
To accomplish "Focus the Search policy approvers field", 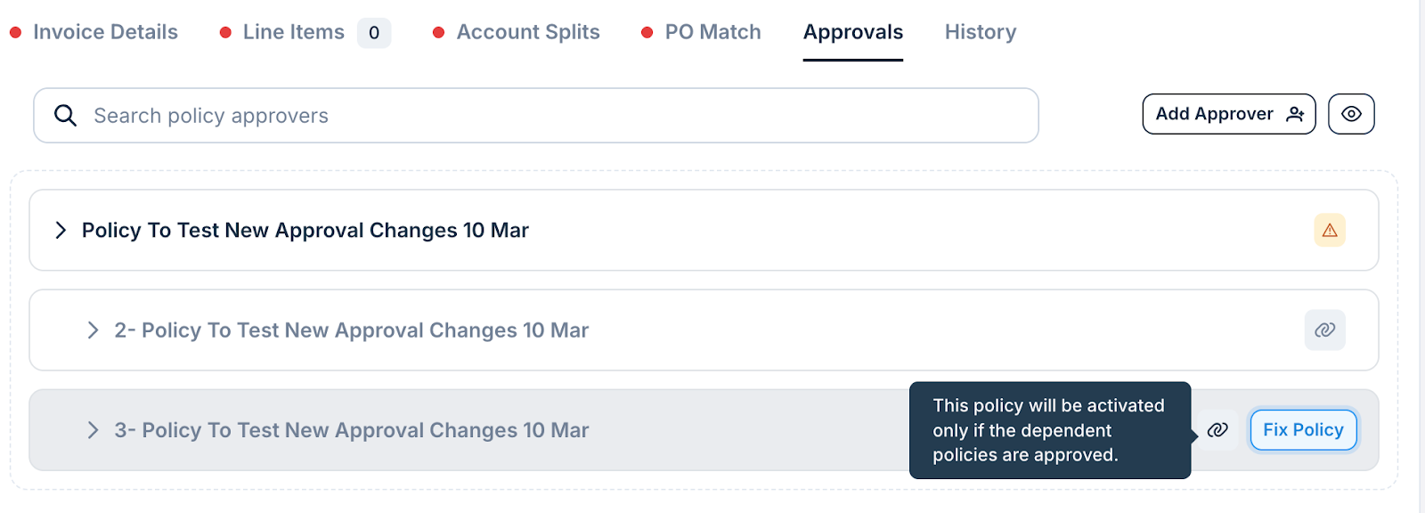I will 536,115.
